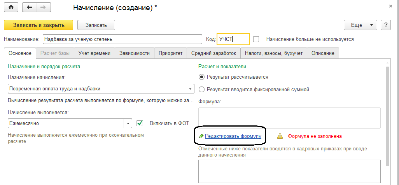Click into the 'Наименование' text field
The image size is (399, 185).
[122, 39]
